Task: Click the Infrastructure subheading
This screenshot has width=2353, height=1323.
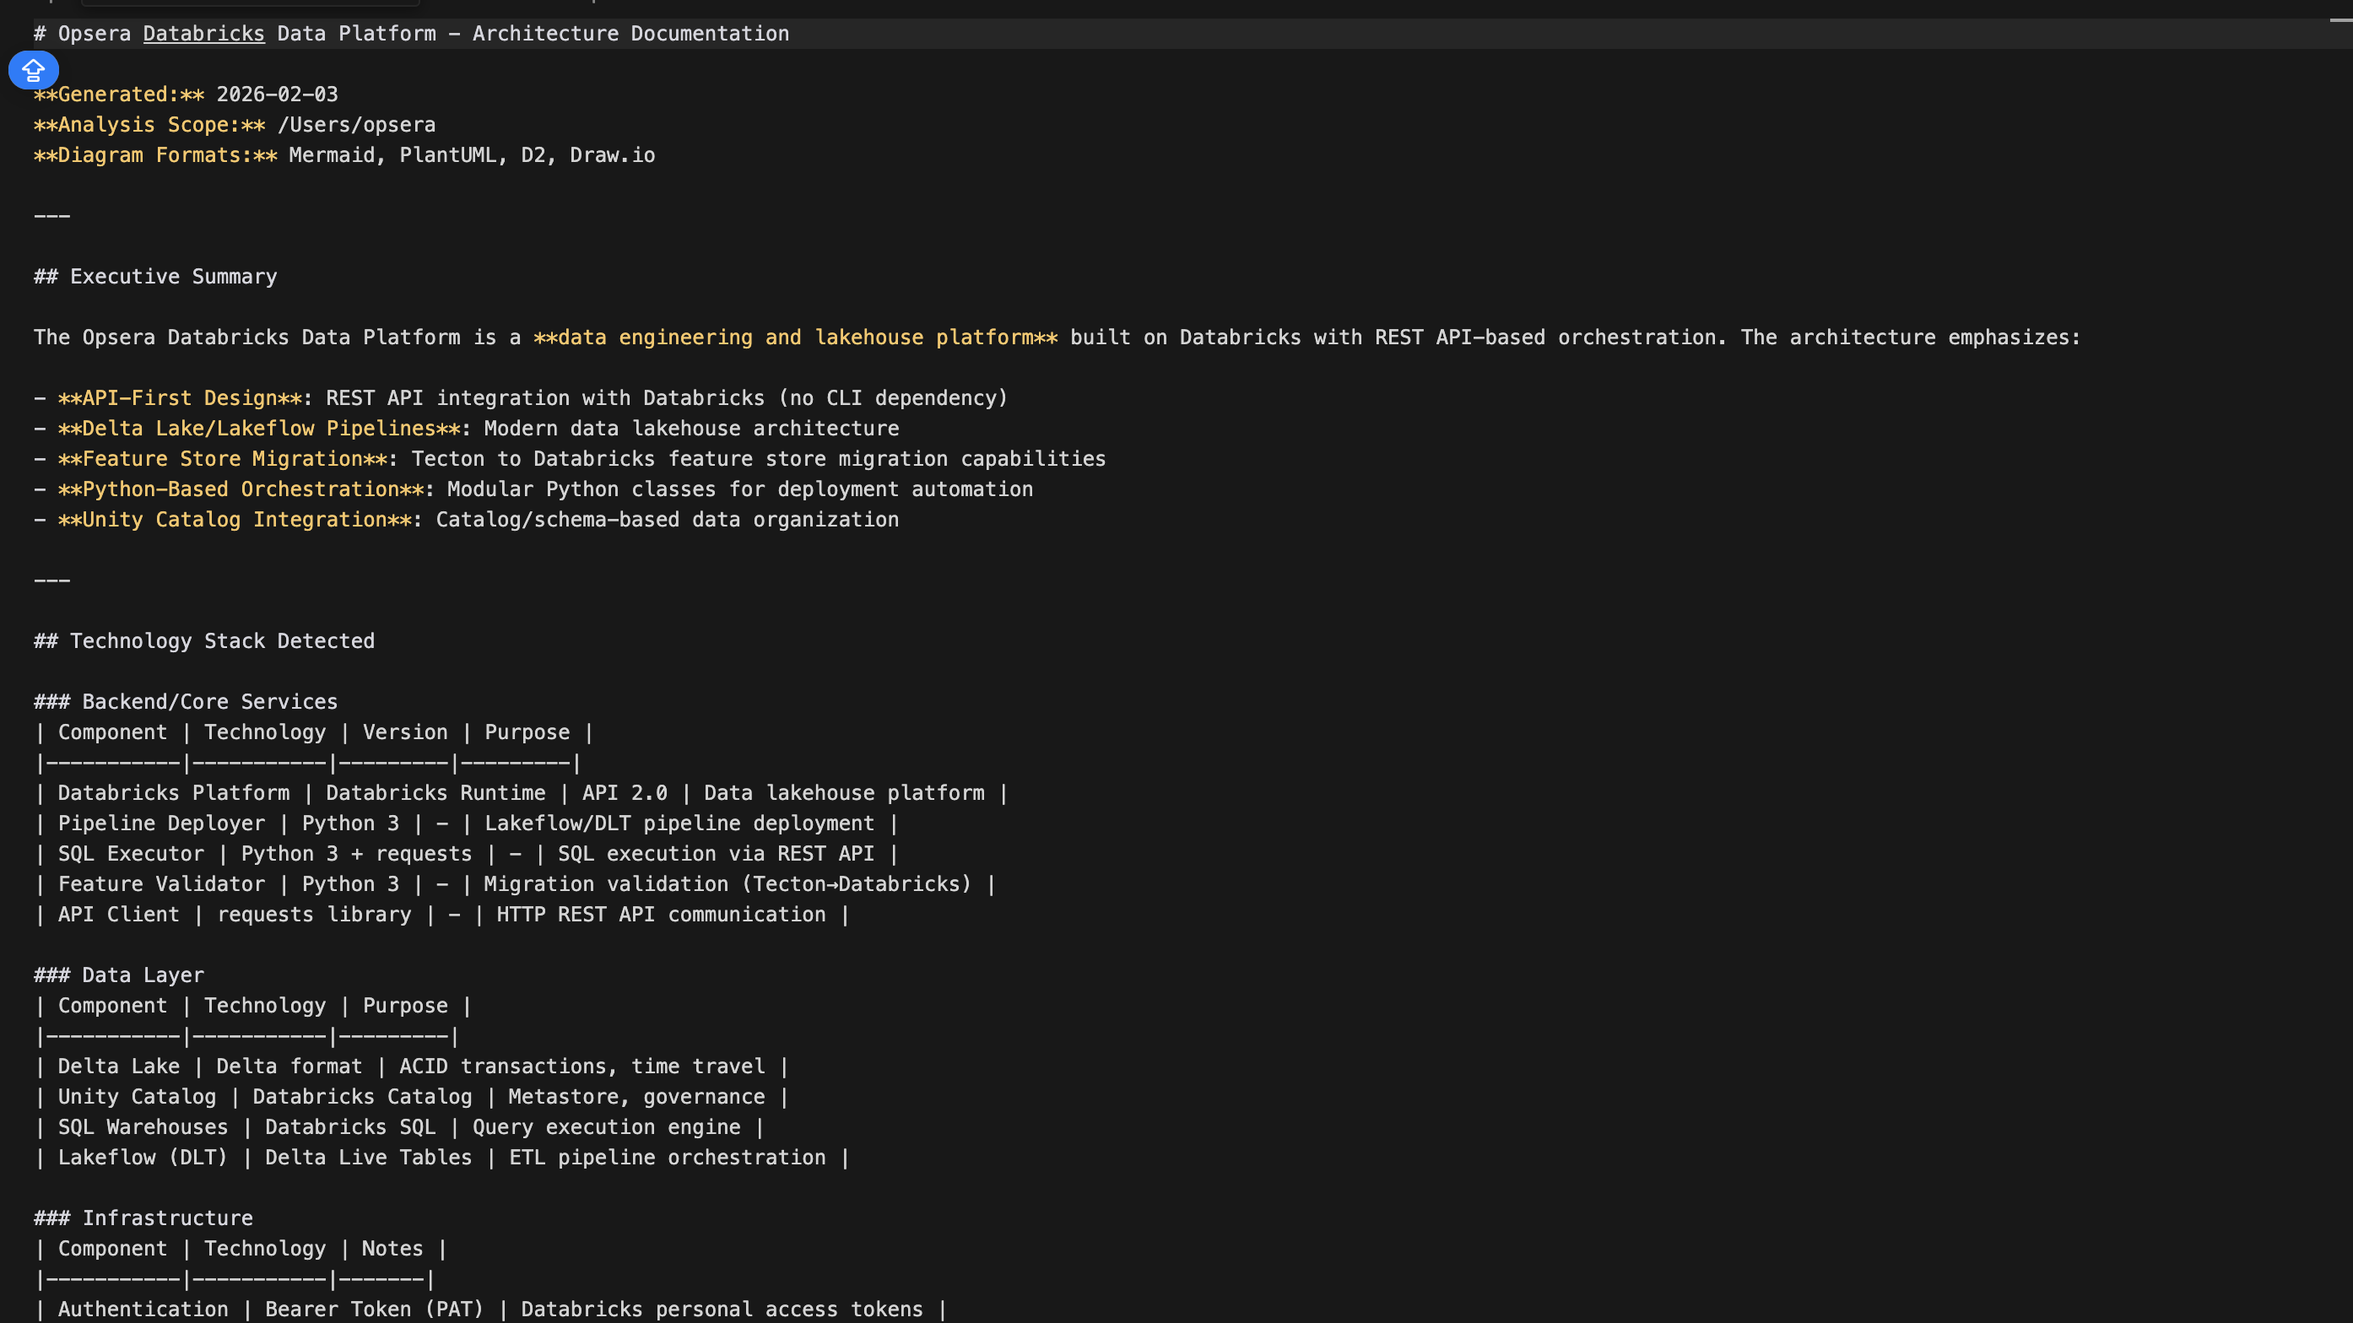Action: (167, 1218)
